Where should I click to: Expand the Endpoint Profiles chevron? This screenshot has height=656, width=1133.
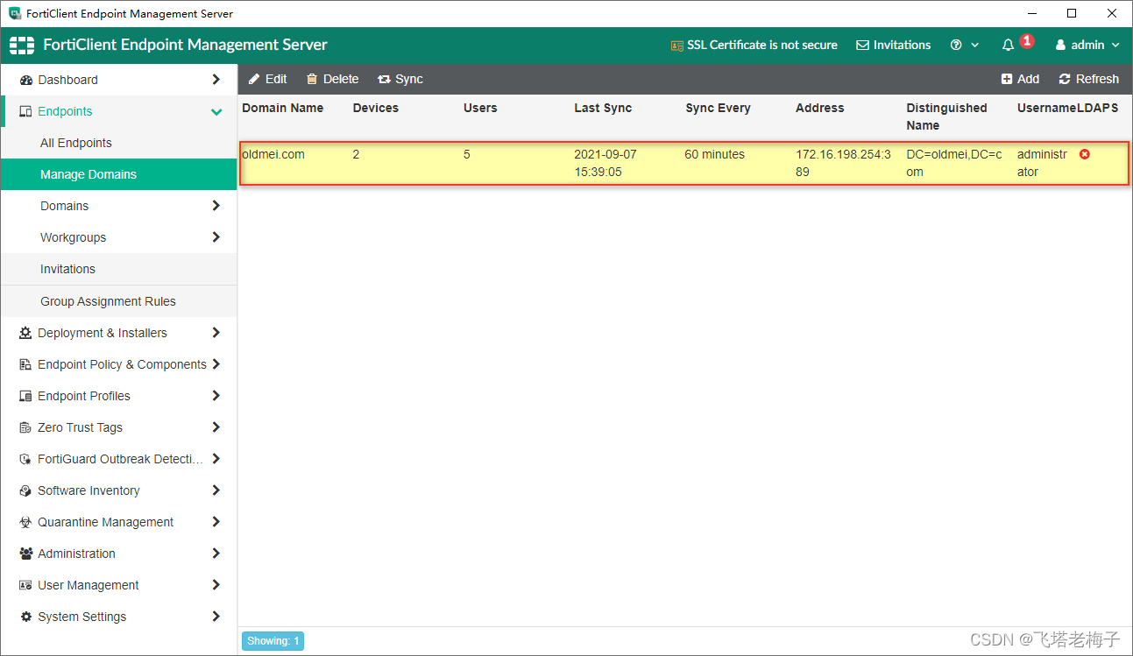216,396
